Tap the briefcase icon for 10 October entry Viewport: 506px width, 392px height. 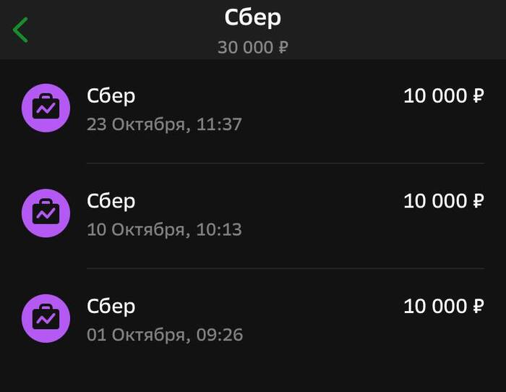pos(46,213)
